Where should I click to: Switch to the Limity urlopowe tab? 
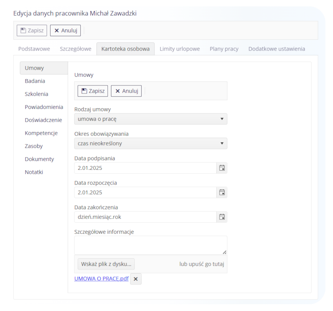coord(180,49)
